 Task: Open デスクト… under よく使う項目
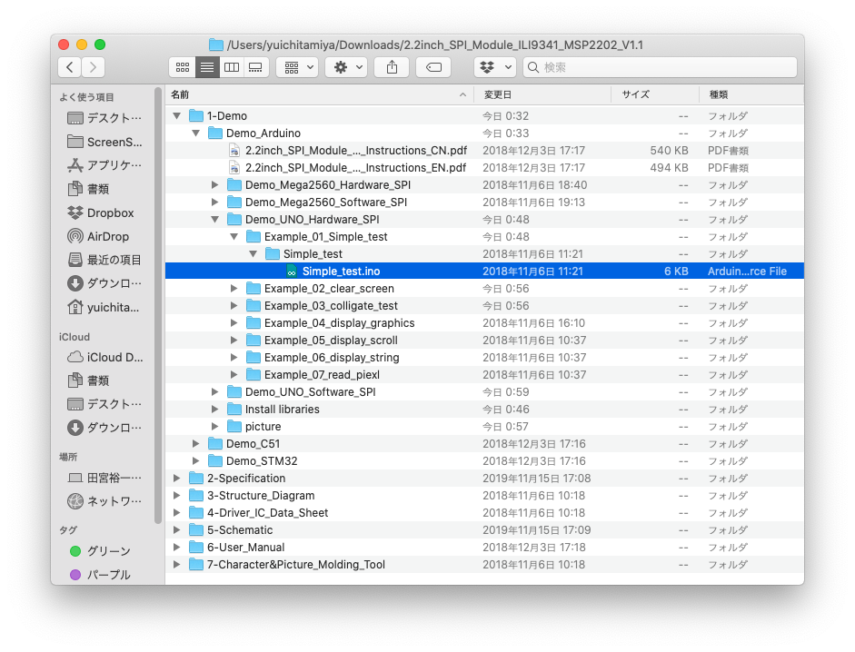coord(104,118)
